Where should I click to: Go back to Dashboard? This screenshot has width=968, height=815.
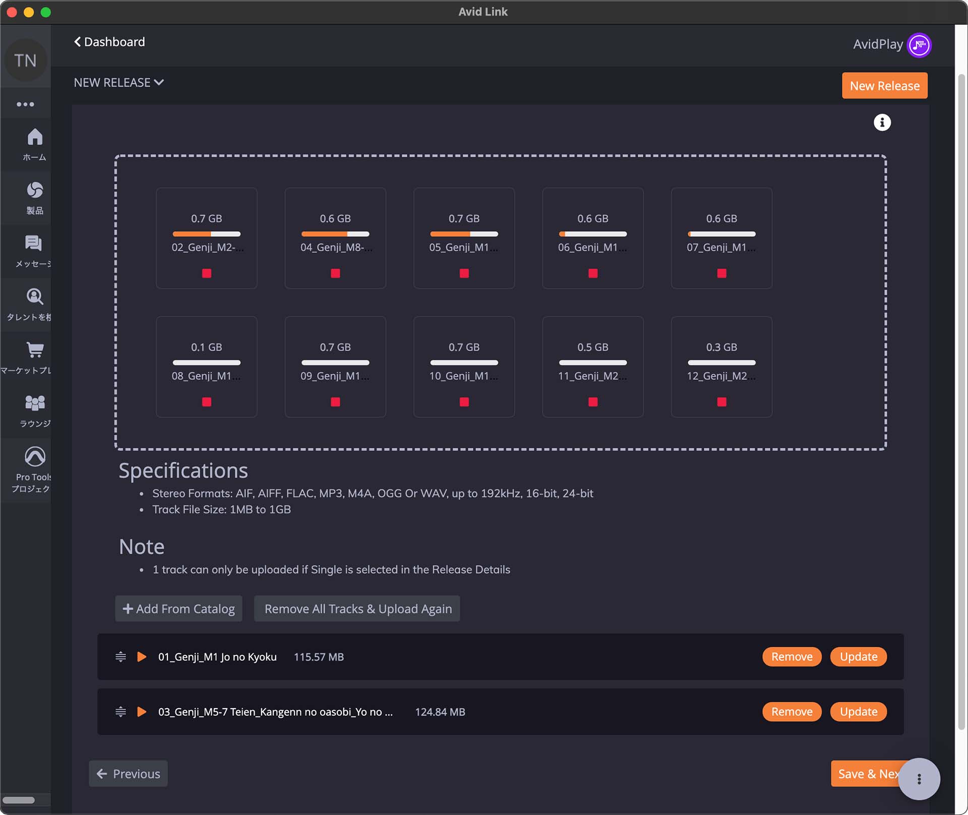click(109, 42)
